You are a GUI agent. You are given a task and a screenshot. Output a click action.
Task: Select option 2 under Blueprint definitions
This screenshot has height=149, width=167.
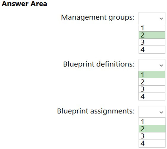point(152,82)
